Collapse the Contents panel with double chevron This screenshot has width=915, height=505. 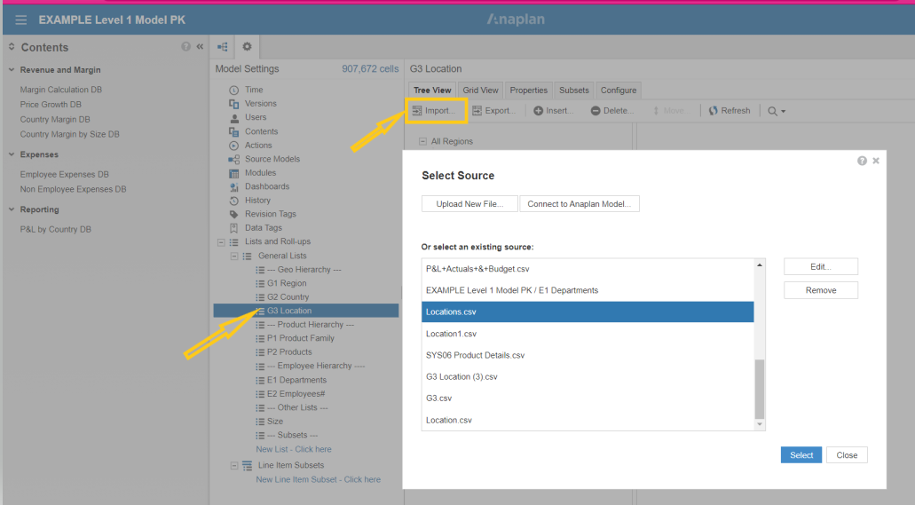(200, 47)
